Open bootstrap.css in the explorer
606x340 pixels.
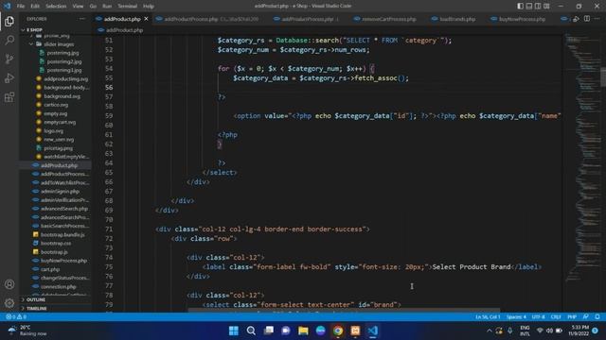pos(56,244)
